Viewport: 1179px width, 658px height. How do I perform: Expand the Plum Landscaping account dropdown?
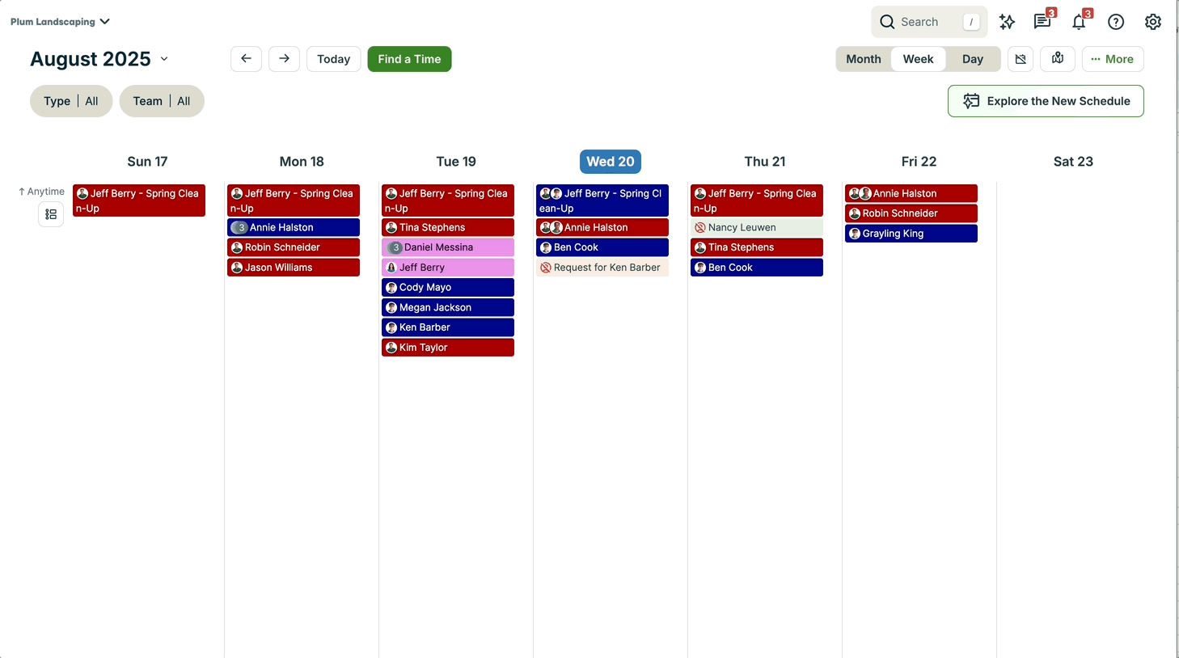(60, 22)
